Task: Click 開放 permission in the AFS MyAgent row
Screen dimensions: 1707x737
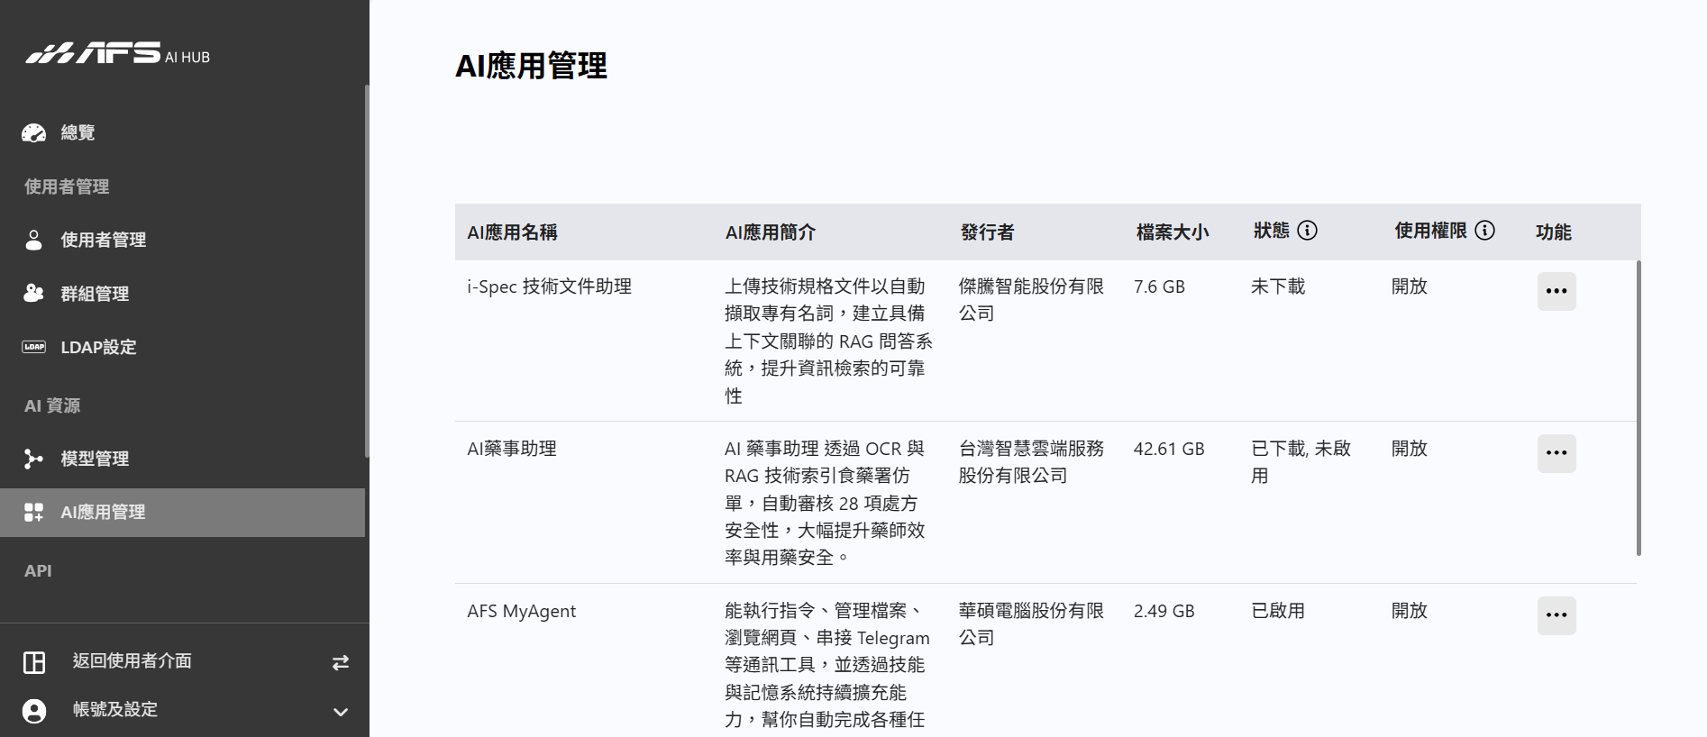Action: tap(1410, 611)
